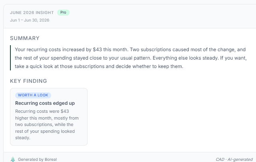
Task: Click the card description mentioning $43 higher
Action: 47,124
